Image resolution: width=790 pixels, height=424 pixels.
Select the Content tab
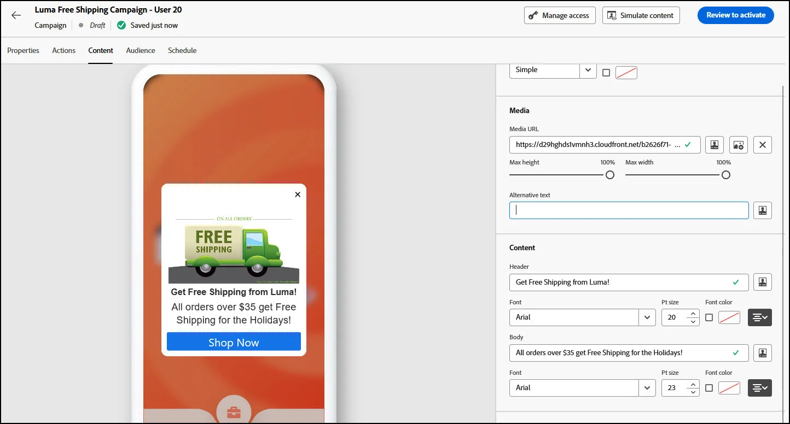101,50
